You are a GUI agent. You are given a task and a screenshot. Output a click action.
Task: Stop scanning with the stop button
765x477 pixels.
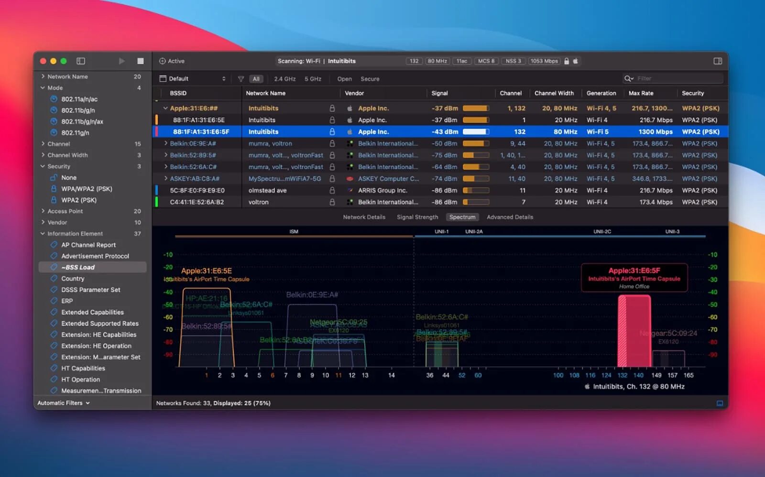click(140, 61)
